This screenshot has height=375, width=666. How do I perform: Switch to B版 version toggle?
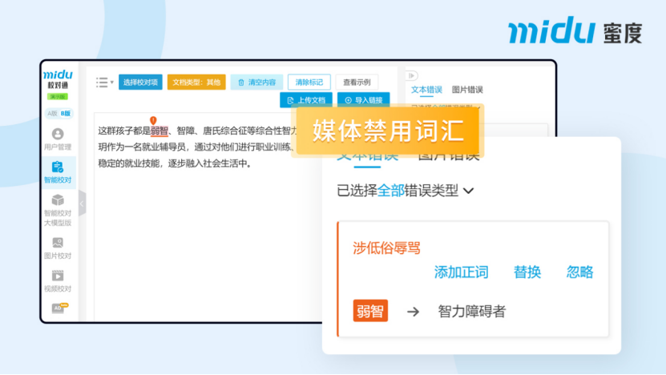[66, 114]
